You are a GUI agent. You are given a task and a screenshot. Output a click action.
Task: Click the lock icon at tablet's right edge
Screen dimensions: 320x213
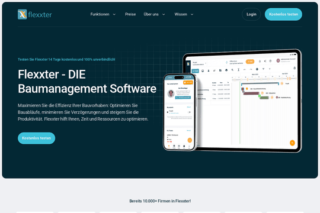coord(295,68)
